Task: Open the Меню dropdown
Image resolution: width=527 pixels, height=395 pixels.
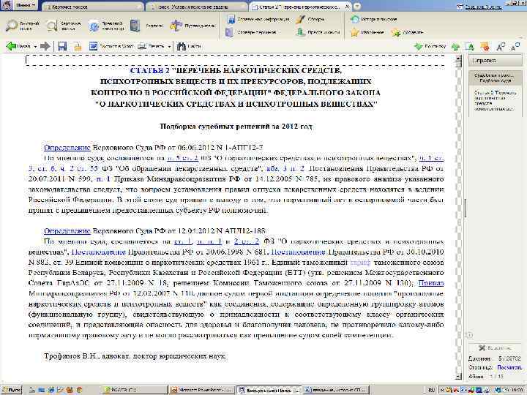Action: 26,5
